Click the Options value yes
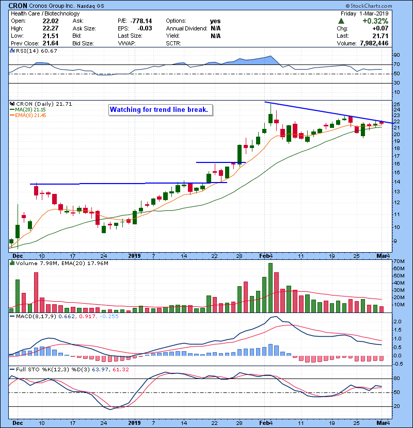Image resolution: width=413 pixels, height=428 pixels. 215,21
